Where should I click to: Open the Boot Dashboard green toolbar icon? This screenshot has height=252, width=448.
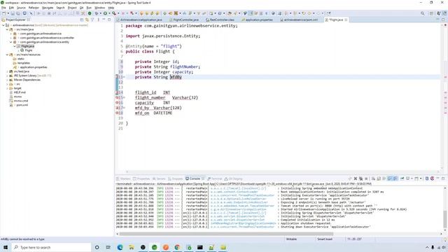[90, 13]
